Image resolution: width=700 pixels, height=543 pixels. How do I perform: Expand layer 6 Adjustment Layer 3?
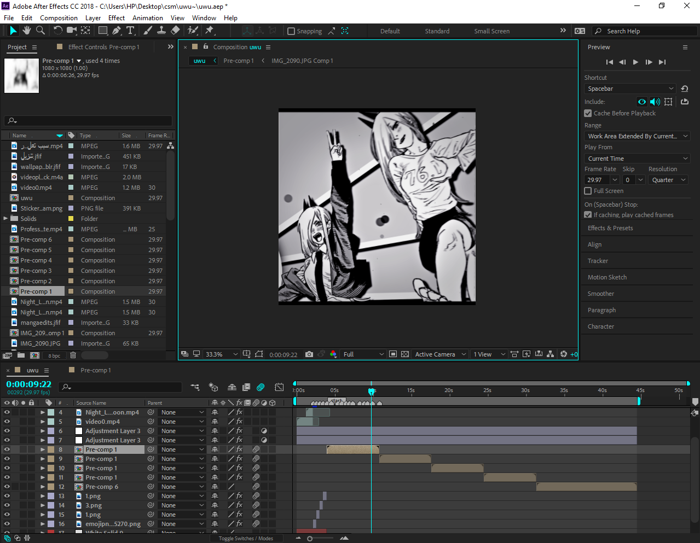click(43, 431)
